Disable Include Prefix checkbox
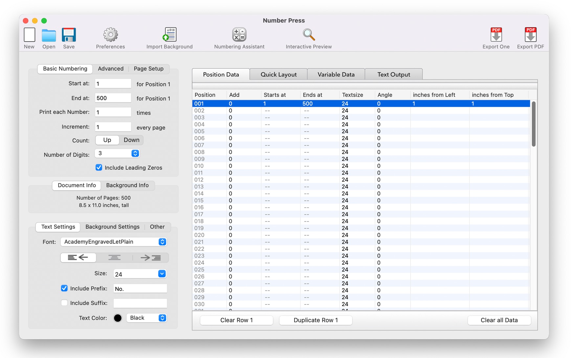The height and width of the screenshot is (358, 574). click(64, 288)
